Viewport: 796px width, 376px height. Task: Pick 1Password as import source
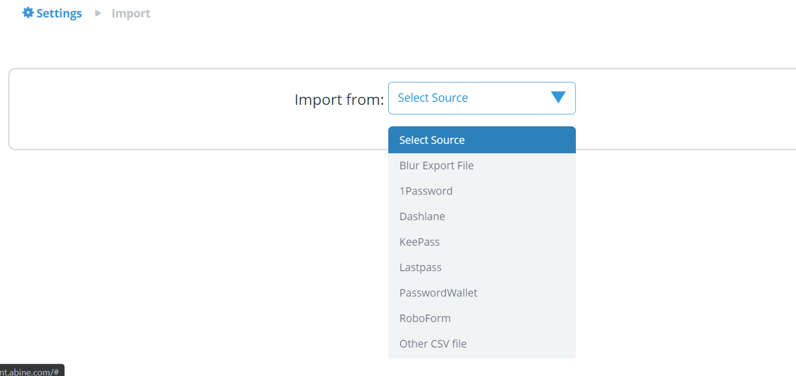pyautogui.click(x=482, y=191)
